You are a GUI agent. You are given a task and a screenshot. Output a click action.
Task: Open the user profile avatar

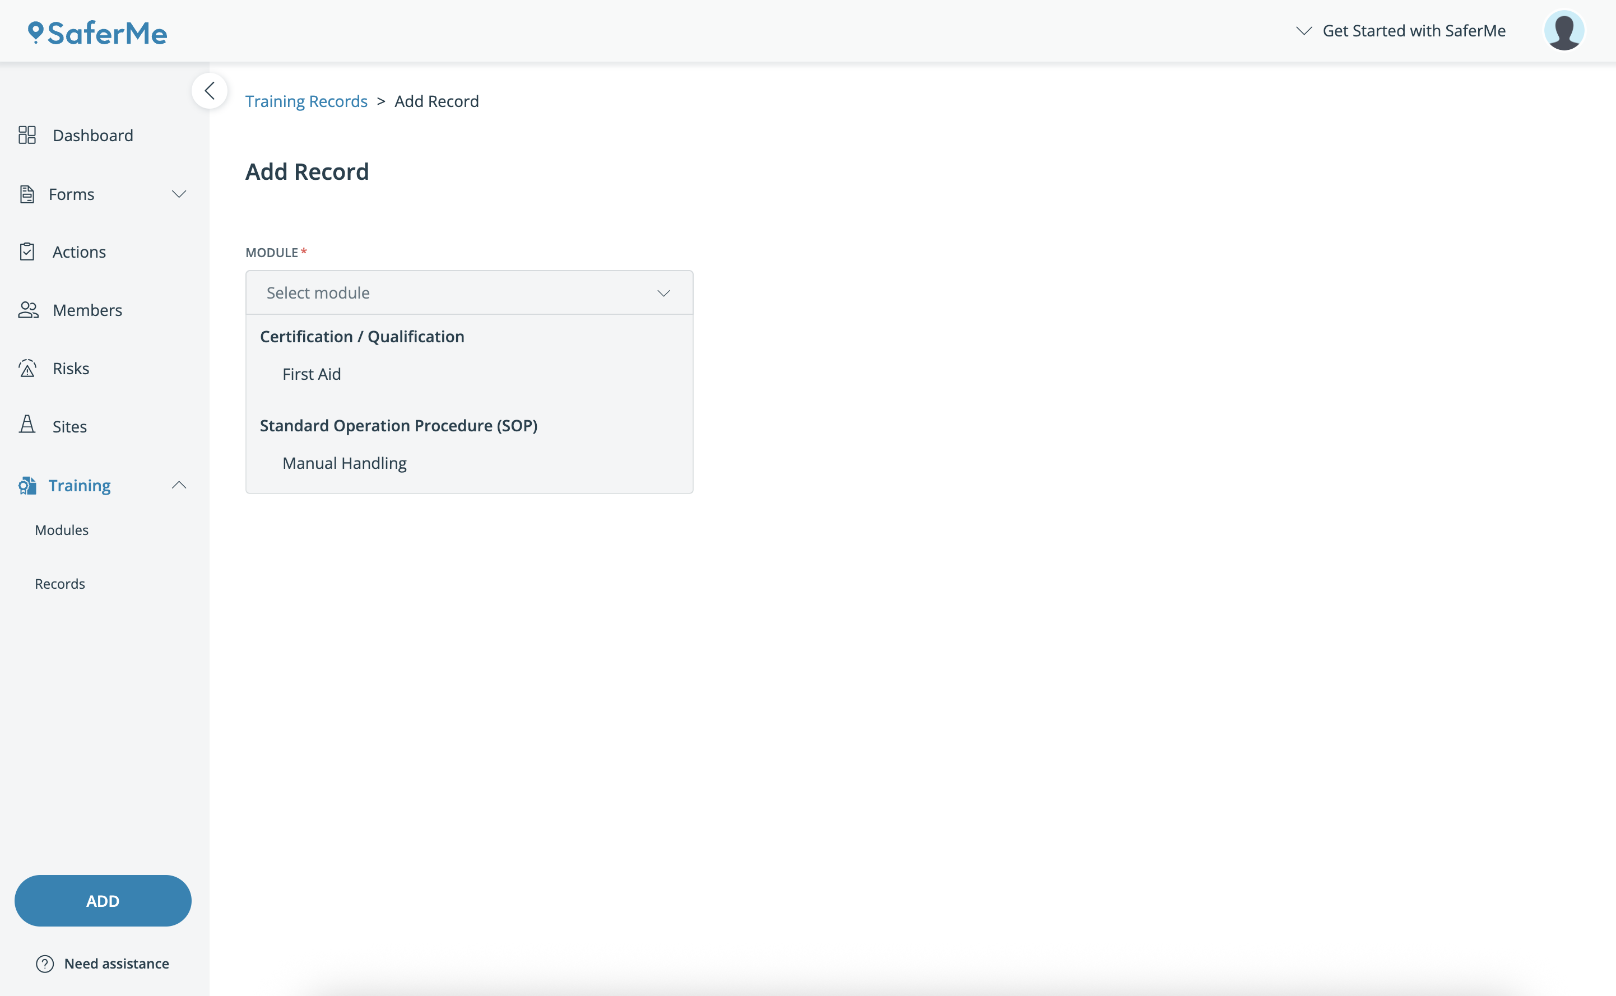click(1563, 31)
